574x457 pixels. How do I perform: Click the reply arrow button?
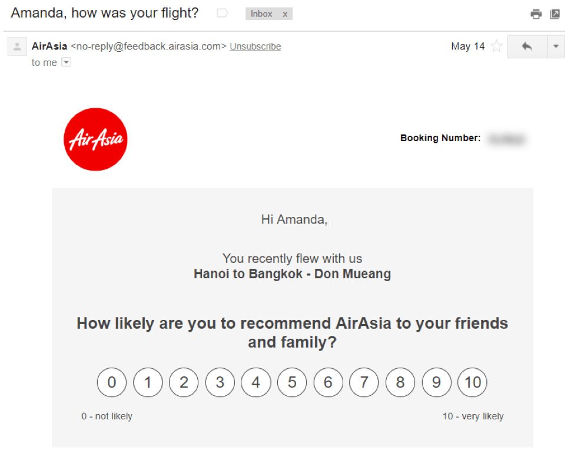[x=527, y=46]
